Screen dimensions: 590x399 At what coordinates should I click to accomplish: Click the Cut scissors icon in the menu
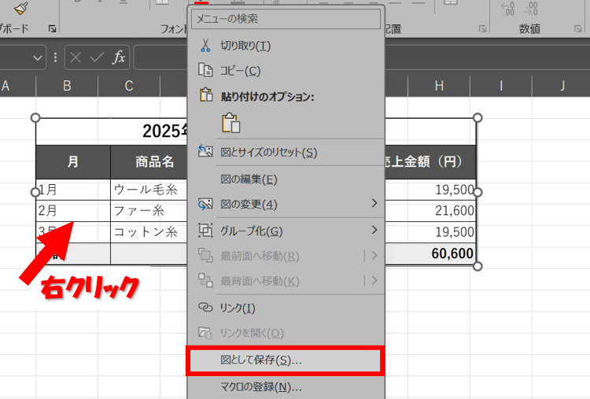click(x=205, y=45)
